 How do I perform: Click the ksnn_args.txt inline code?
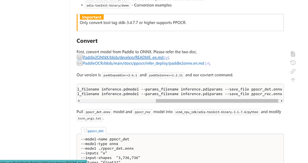[90, 118]
